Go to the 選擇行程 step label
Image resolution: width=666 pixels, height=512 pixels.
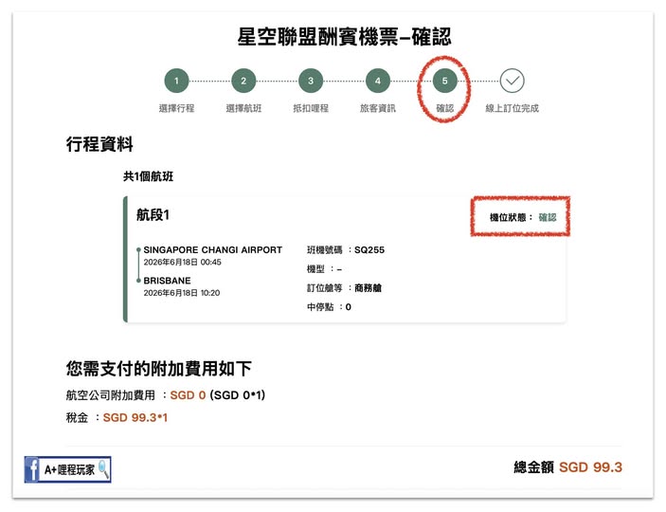pos(176,108)
